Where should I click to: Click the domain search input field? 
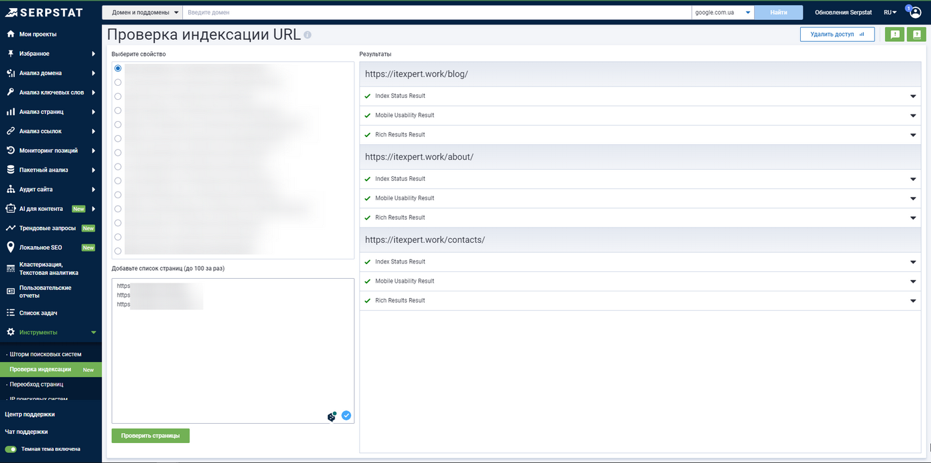(x=437, y=12)
